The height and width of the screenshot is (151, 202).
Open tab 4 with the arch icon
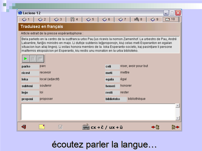(x=74, y=19)
